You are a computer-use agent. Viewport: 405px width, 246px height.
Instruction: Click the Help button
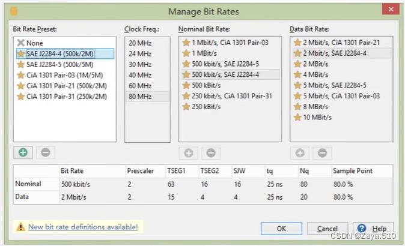373,229
